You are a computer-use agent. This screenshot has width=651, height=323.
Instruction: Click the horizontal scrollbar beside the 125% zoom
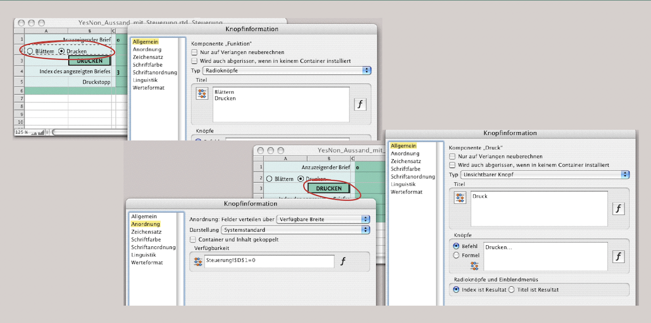(84, 132)
